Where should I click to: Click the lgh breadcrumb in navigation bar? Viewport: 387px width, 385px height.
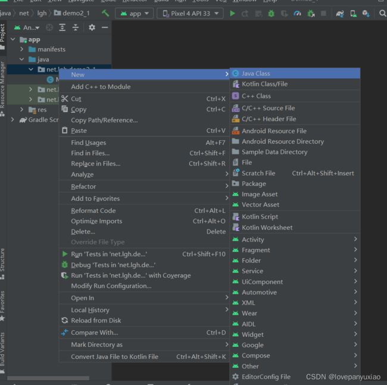(42, 13)
